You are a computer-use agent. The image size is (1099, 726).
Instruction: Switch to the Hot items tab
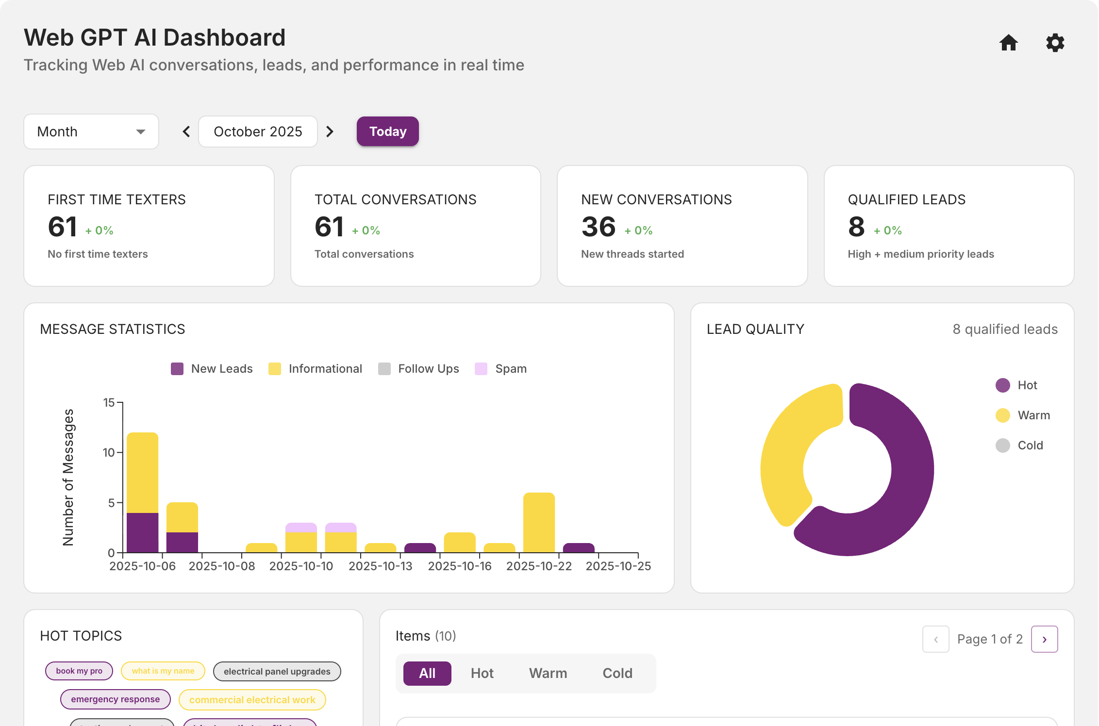tap(482, 673)
